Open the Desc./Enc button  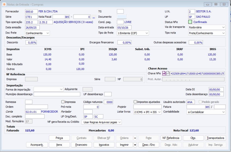click(149, 145)
